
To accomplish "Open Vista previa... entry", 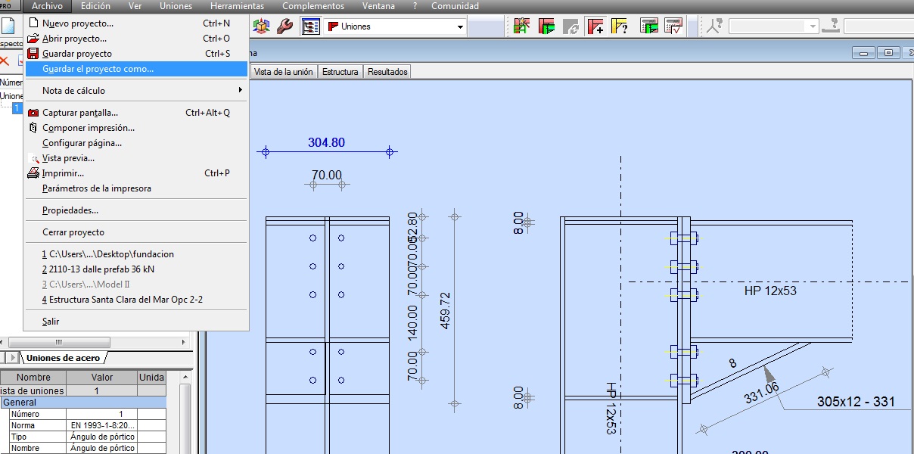I will coord(136,158).
